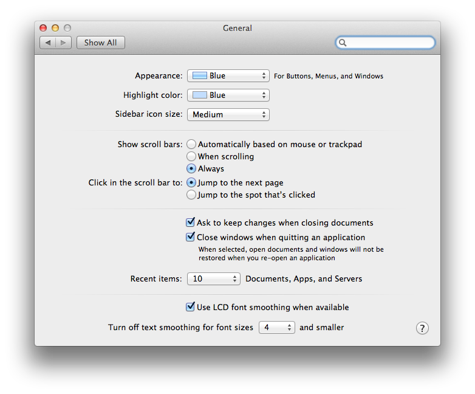Screen dimensions: 475x394
Task: Click the Sidebar icon size arrows
Action: coord(264,115)
